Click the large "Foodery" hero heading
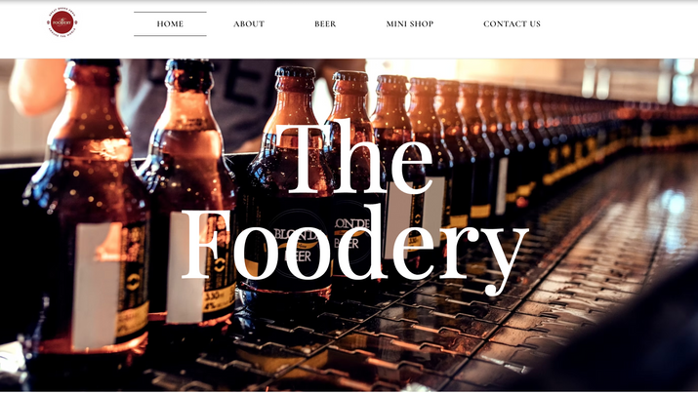This screenshot has width=698, height=393. pos(354,250)
